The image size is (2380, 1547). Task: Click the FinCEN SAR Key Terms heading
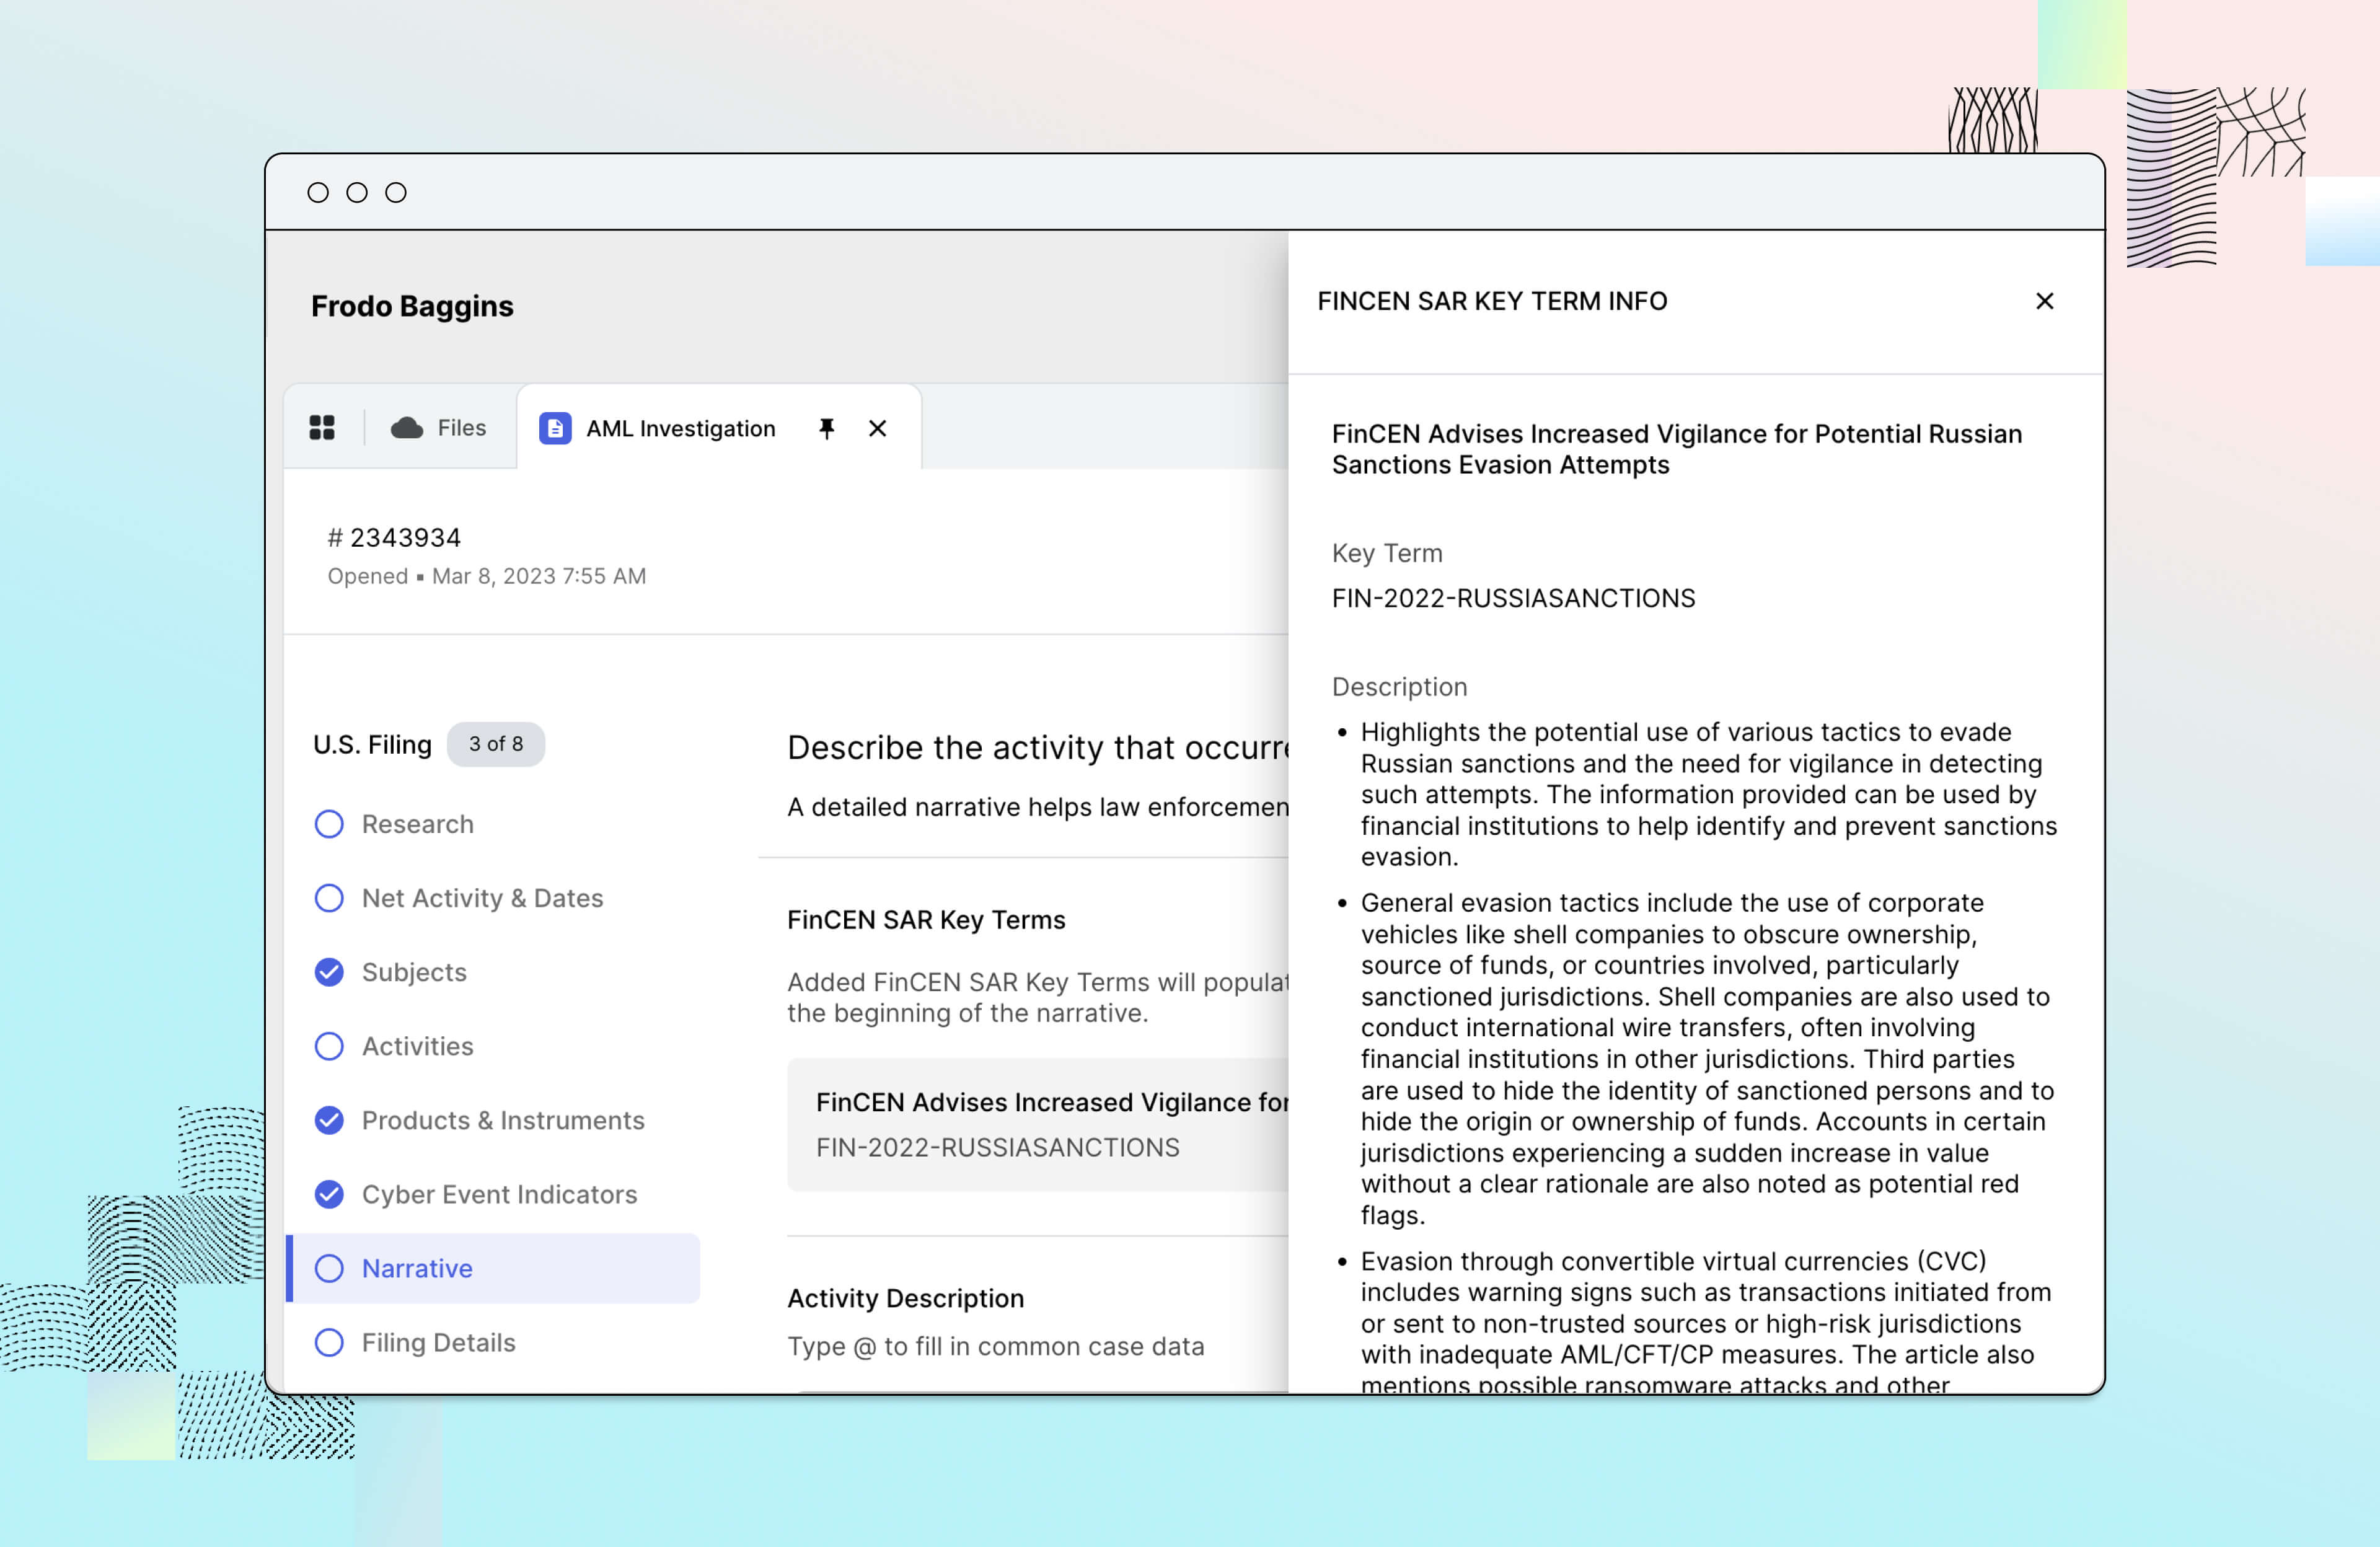926,920
